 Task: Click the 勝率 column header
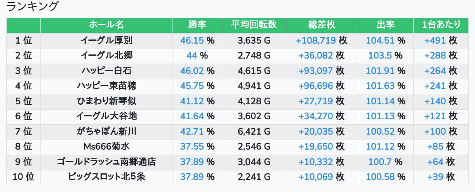[197, 25]
